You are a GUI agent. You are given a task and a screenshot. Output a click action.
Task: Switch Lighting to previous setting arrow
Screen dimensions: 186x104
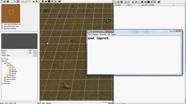(34, 55)
